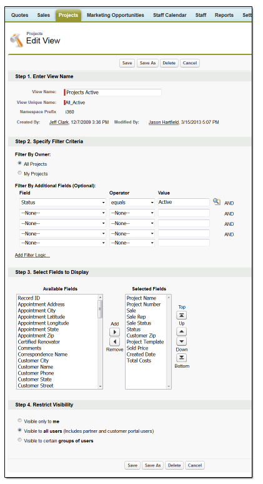Move selected field to Top
Viewport: 263px width, 484px height.
pos(182,315)
